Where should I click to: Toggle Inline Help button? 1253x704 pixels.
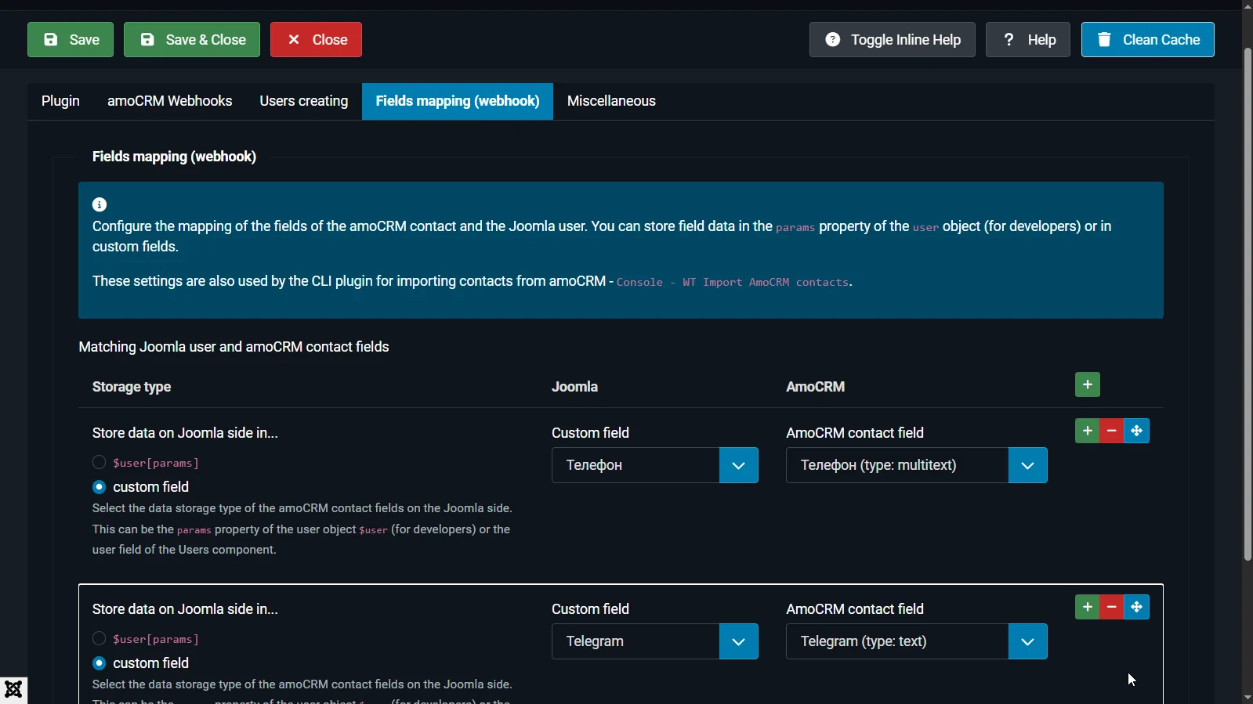893,40
